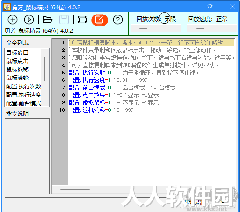Click line 3 comment about ignoring moves
Screen dimensions: 240x212
click(x=152, y=58)
